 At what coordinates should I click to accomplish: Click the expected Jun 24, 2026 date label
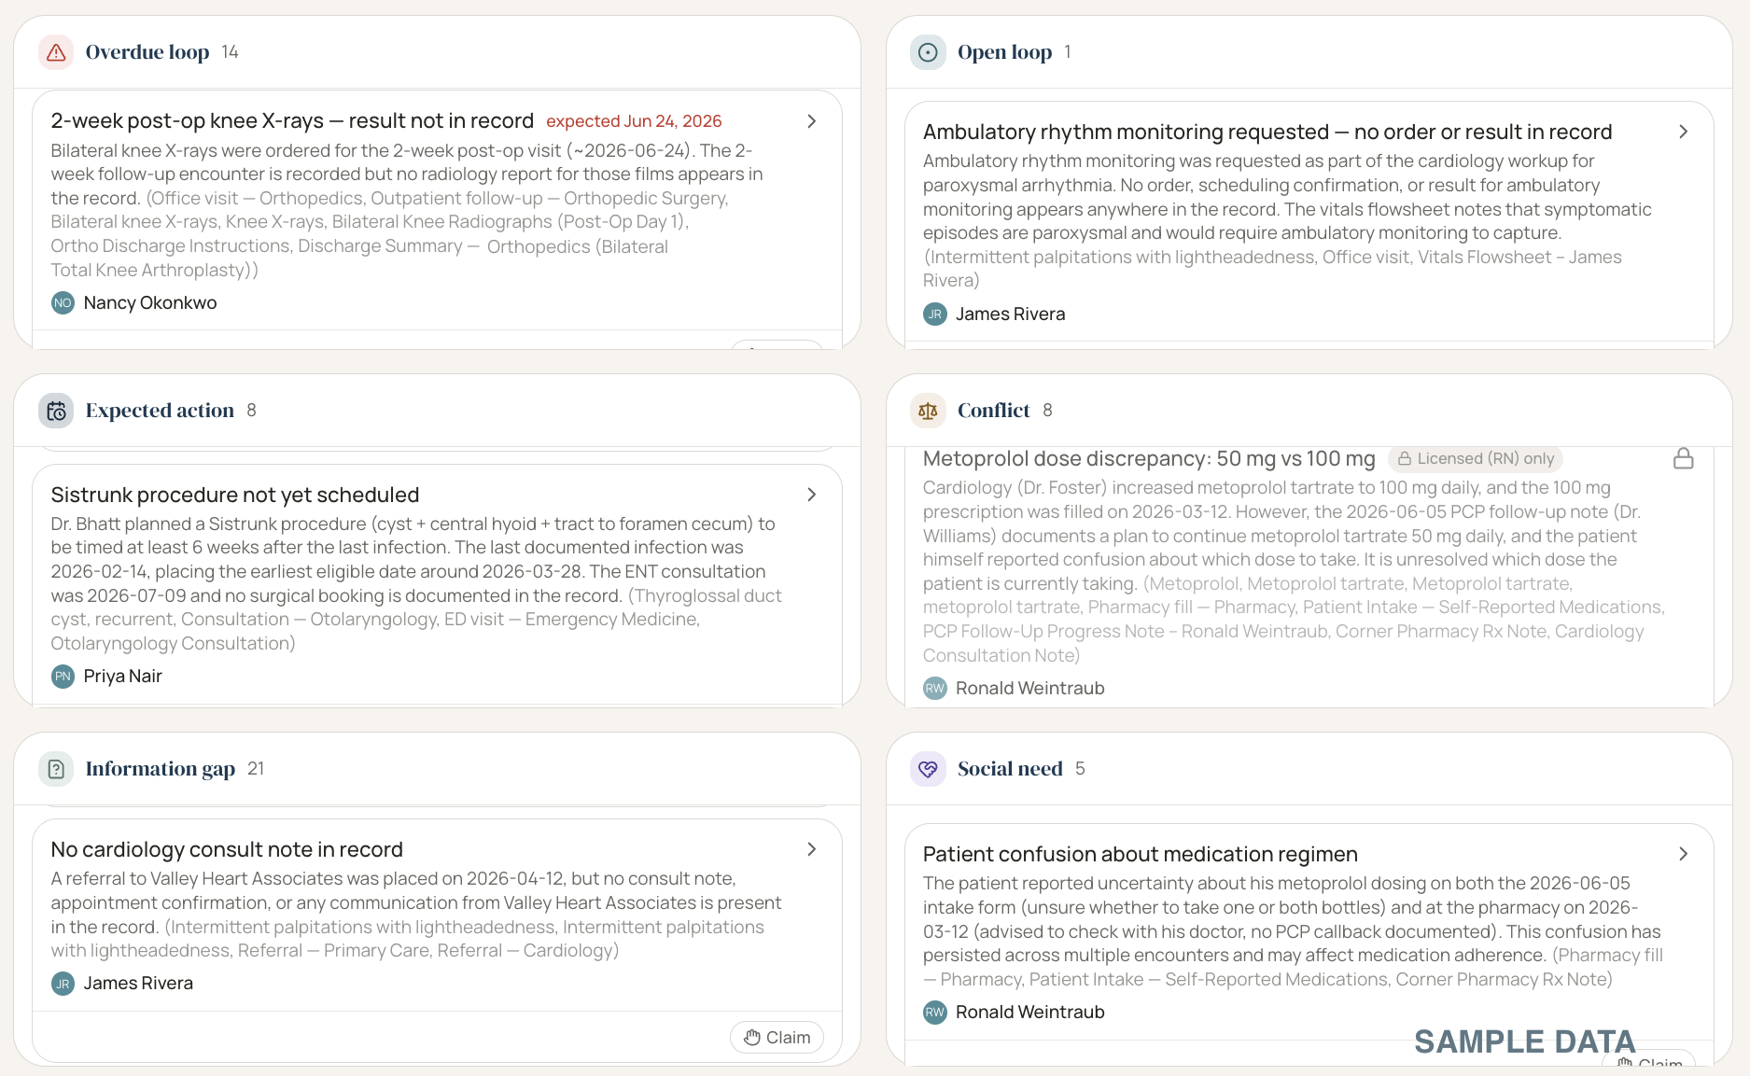pyautogui.click(x=634, y=121)
